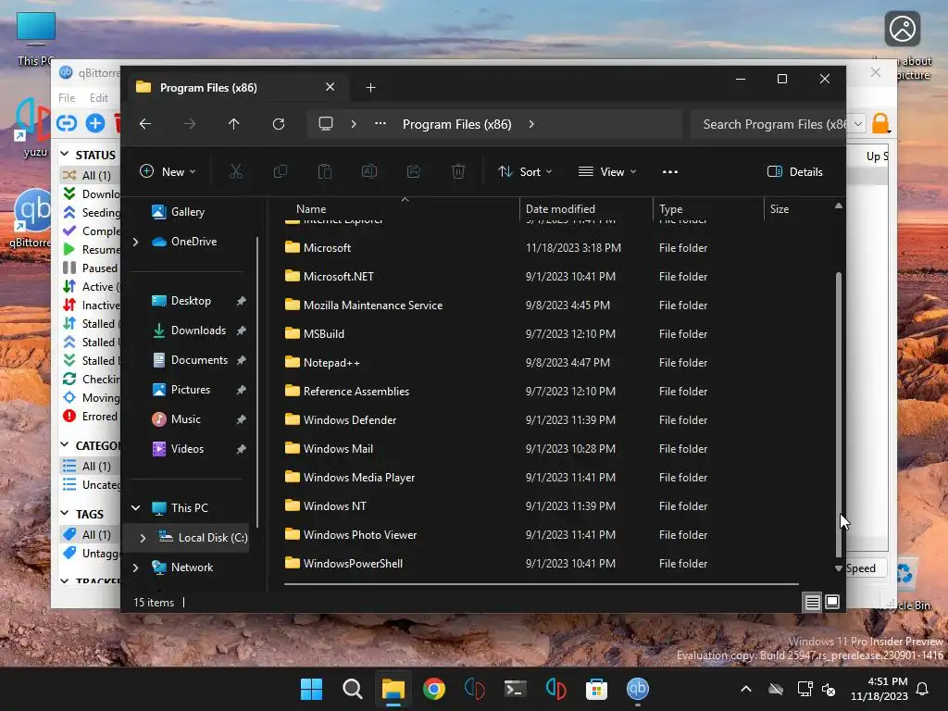Open Google Chrome from taskbar
948x711 pixels.
pyautogui.click(x=433, y=689)
